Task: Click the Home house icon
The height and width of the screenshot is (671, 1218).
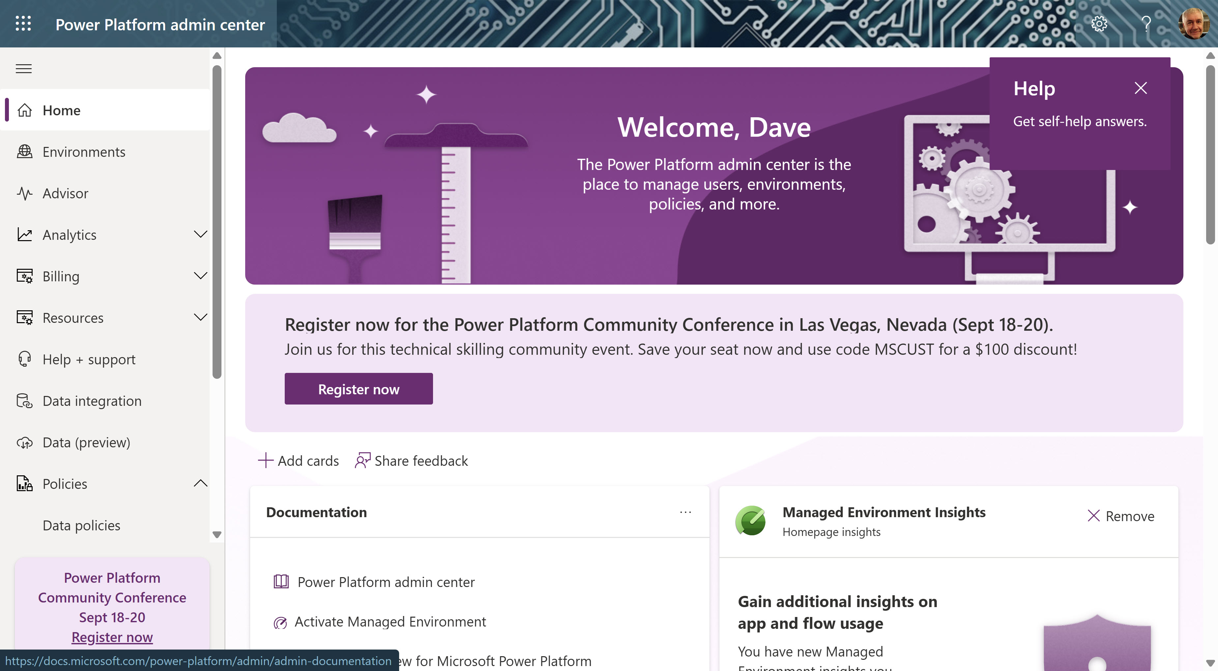Action: click(25, 110)
